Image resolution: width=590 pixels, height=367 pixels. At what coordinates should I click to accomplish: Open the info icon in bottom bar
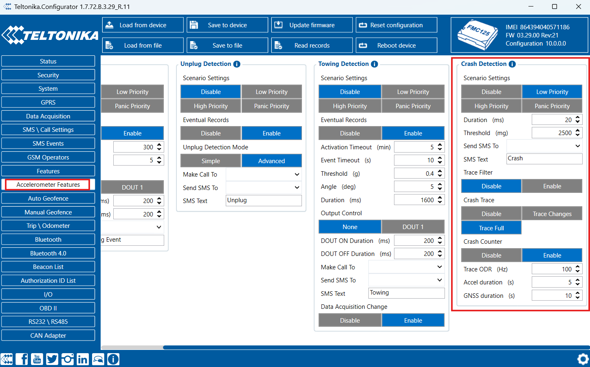click(x=113, y=359)
